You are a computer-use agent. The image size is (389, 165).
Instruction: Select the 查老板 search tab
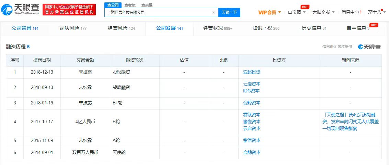(x=130, y=5)
